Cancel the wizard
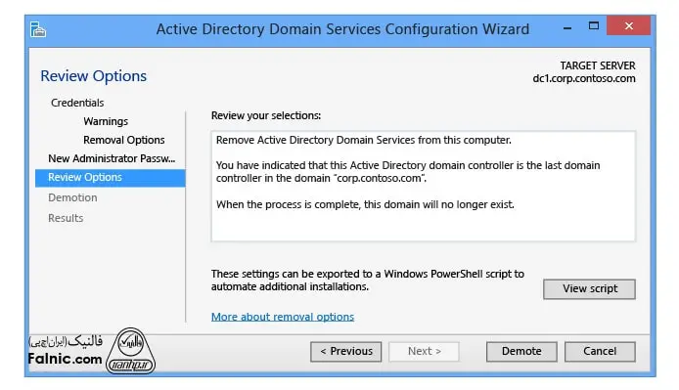Viewport: 679px width, 390px height. coord(600,352)
